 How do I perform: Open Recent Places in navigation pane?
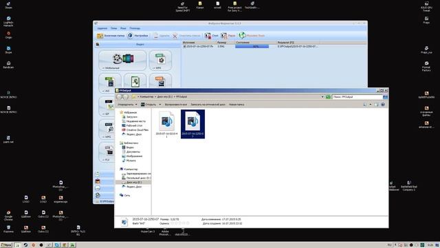click(133, 121)
